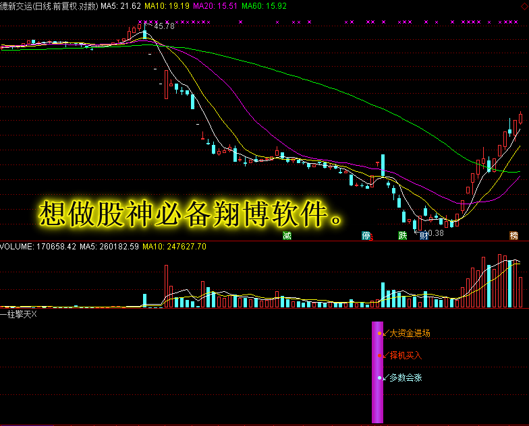529x426 pixels.
Task: Click the blue 财 marker icon
Action: (x=424, y=236)
